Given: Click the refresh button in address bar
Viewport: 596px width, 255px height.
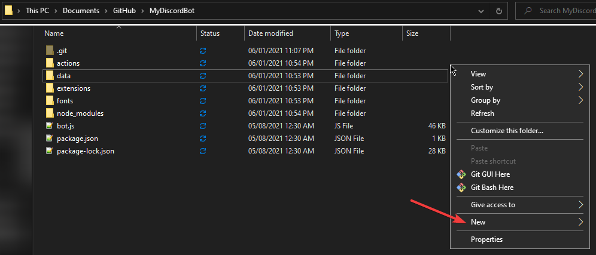Looking at the screenshot, I should (498, 11).
